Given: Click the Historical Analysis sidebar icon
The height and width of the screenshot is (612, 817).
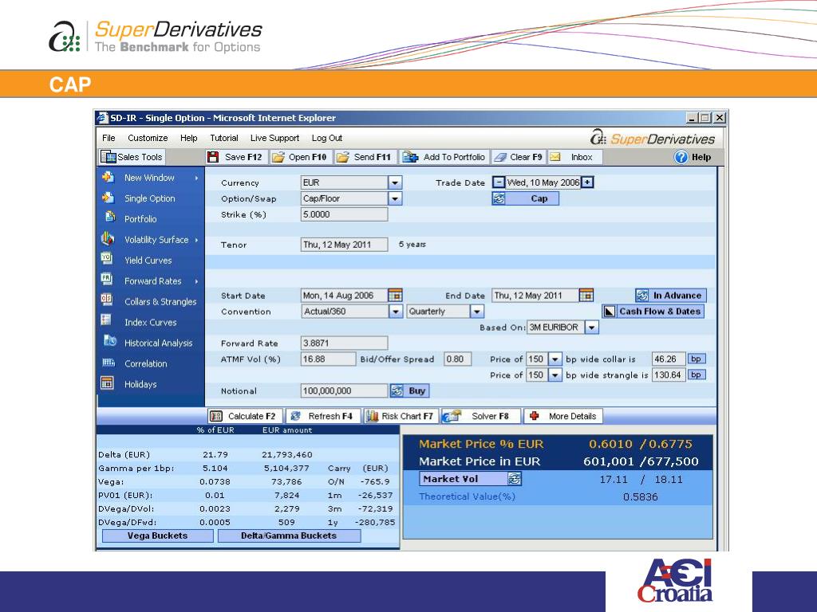Looking at the screenshot, I should [109, 341].
